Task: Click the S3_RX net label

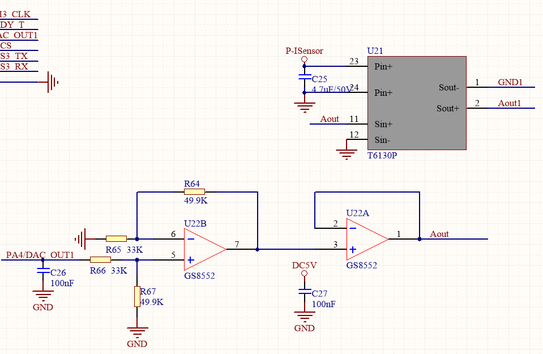Action: (x=14, y=66)
